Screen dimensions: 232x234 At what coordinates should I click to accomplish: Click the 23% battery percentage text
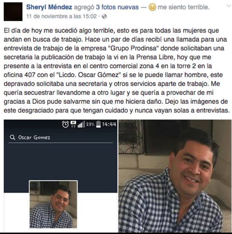[x=90, y=124]
